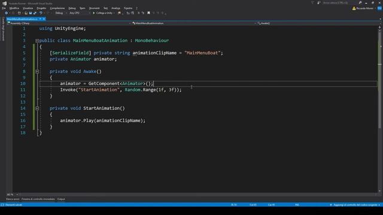Click the save all files icon
Viewport: 383px width, 215px height.
[x=35, y=13]
